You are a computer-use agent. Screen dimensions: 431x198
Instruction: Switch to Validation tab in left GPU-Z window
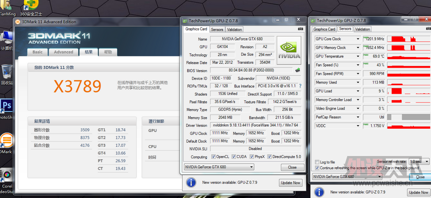point(234,30)
